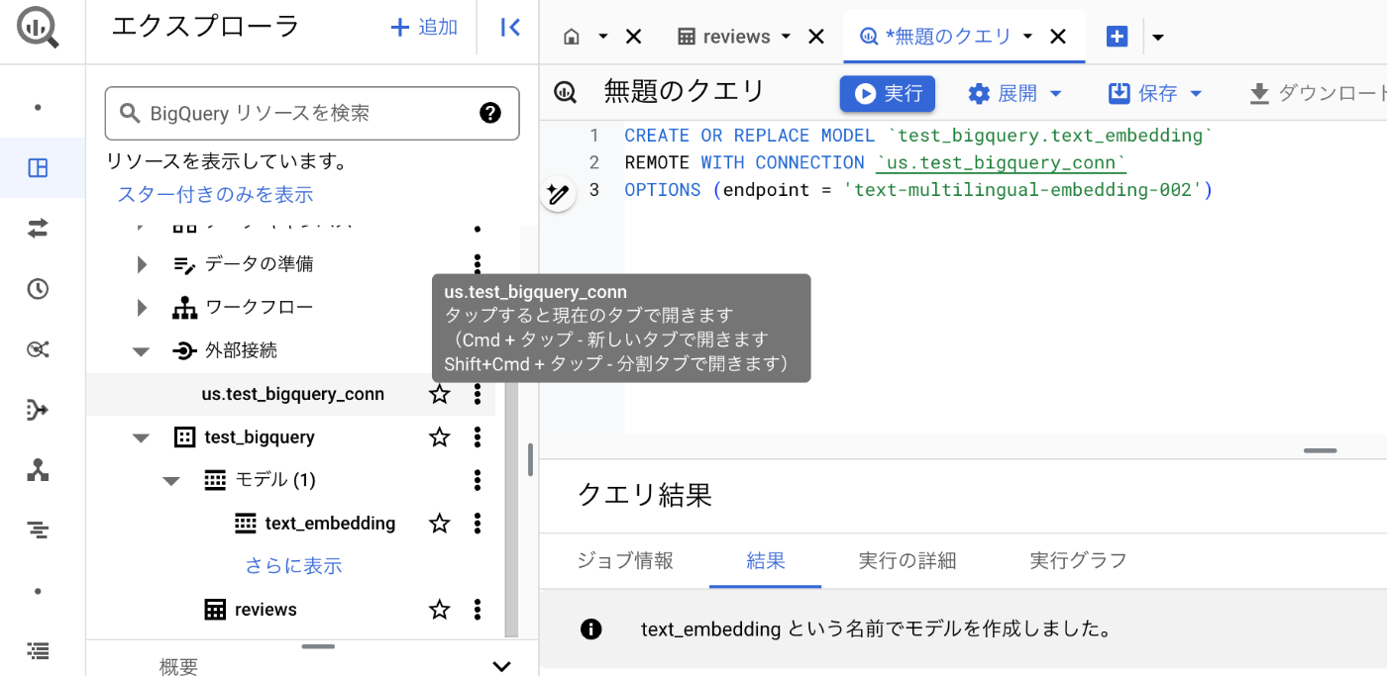Click the BigQuery logo icon
The image size is (1387, 676).
pyautogui.click(x=38, y=29)
